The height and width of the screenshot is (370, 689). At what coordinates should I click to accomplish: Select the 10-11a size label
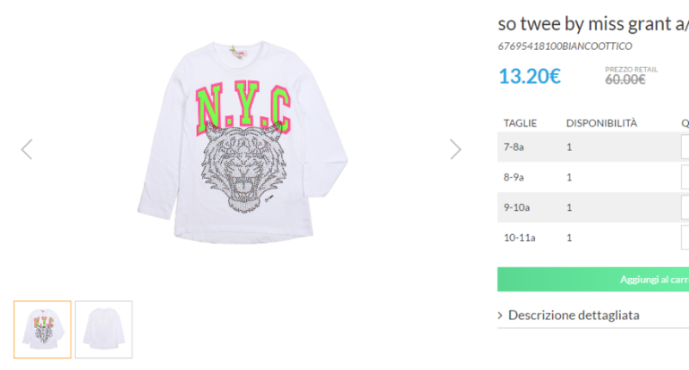click(x=518, y=238)
